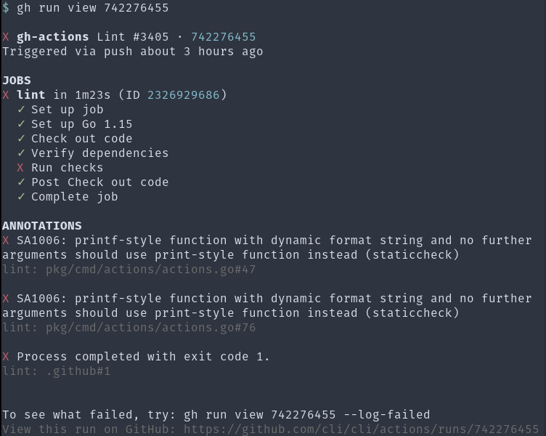This screenshot has width=546, height=436.
Task: Click the checkmark next to Verify dependencies
Action: 21,153
